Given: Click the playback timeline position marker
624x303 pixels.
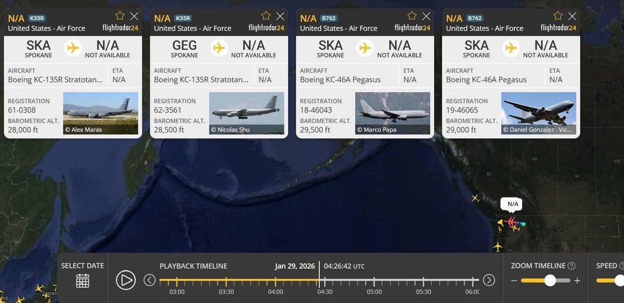Looking at the screenshot, I should [x=319, y=274].
